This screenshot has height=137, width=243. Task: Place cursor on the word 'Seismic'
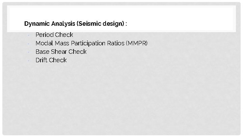90,24
